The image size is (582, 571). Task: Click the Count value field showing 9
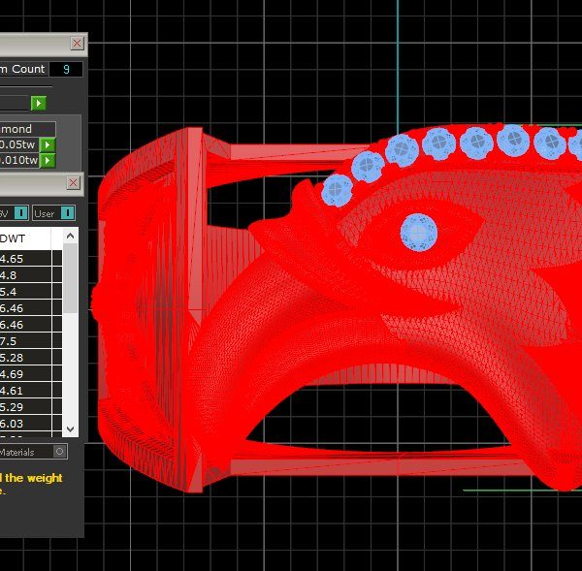(66, 70)
